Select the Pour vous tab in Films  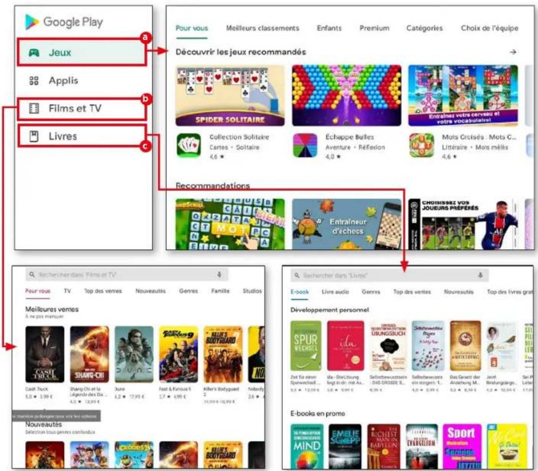tap(38, 291)
